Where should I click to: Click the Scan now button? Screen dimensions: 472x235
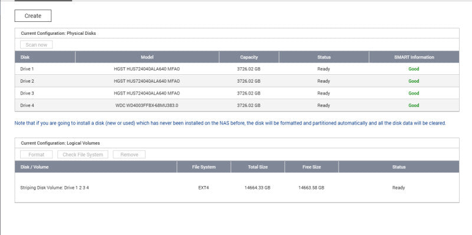pos(37,45)
